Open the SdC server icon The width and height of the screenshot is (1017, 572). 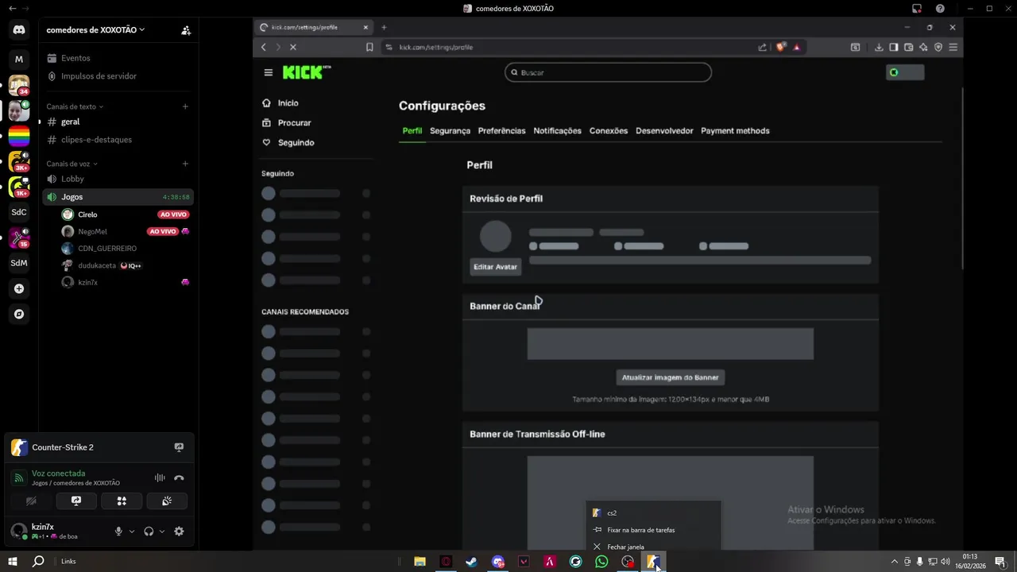[x=19, y=212]
